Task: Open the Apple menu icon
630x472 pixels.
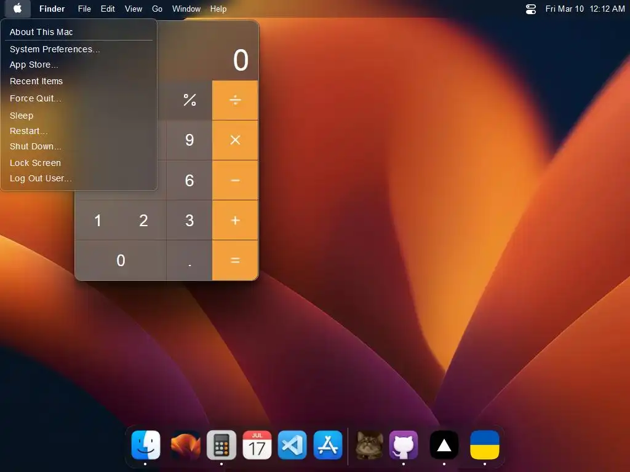Action: pos(17,9)
